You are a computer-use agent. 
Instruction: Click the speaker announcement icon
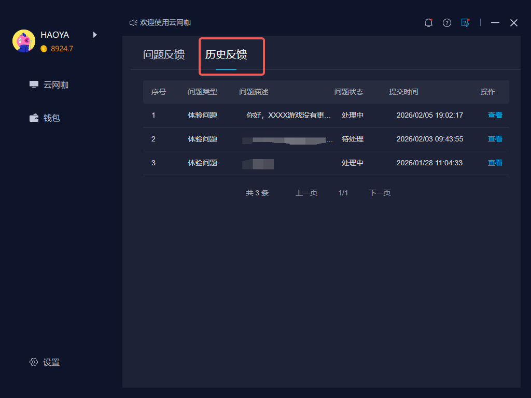(x=133, y=23)
